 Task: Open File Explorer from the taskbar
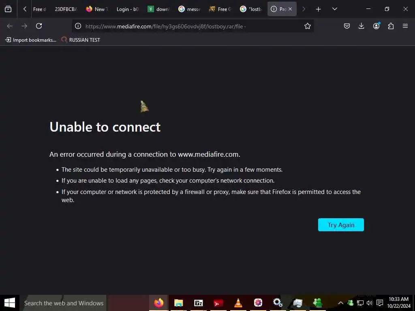179,303
